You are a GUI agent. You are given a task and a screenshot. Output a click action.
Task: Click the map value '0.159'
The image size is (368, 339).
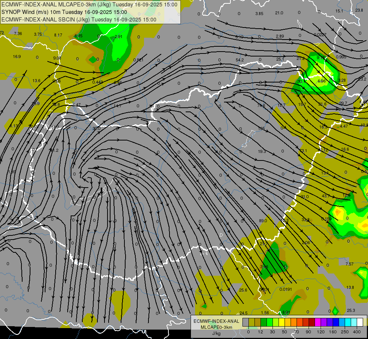tap(326, 219)
